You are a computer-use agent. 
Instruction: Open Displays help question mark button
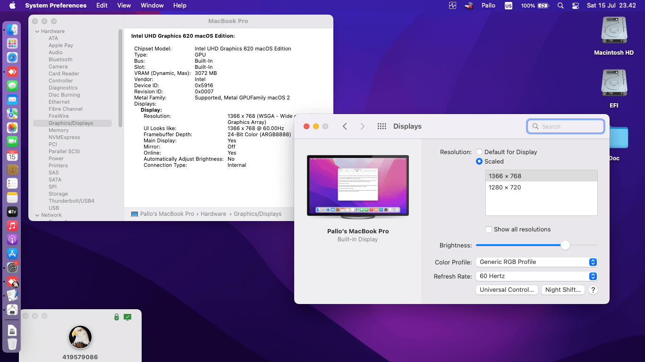coord(594,290)
